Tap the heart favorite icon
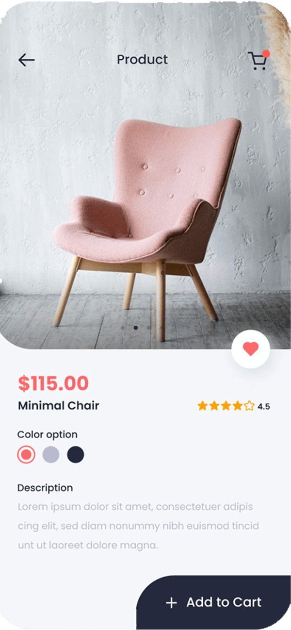291x630 pixels. point(251,348)
